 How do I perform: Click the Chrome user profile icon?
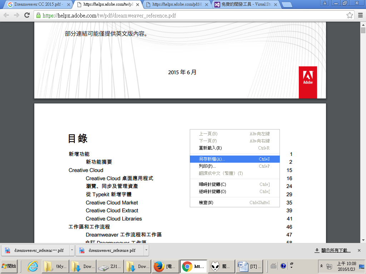tap(325, 3)
